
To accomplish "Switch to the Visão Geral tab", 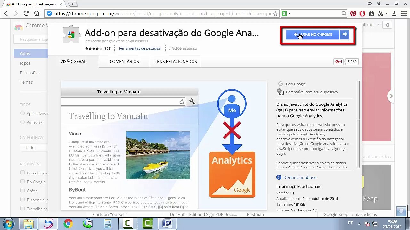I will (x=73, y=61).
